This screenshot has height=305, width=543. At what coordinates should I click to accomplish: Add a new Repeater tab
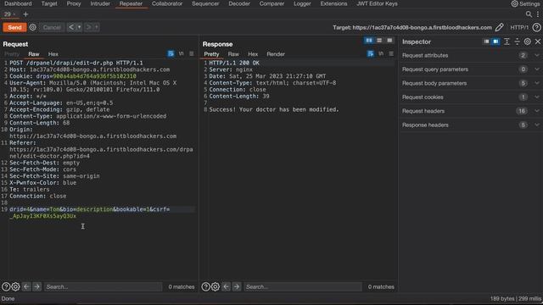pos(25,14)
